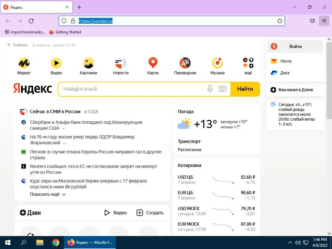This screenshot has width=332, height=249.
Task: Open the Транспорт heading
Action: [189, 141]
